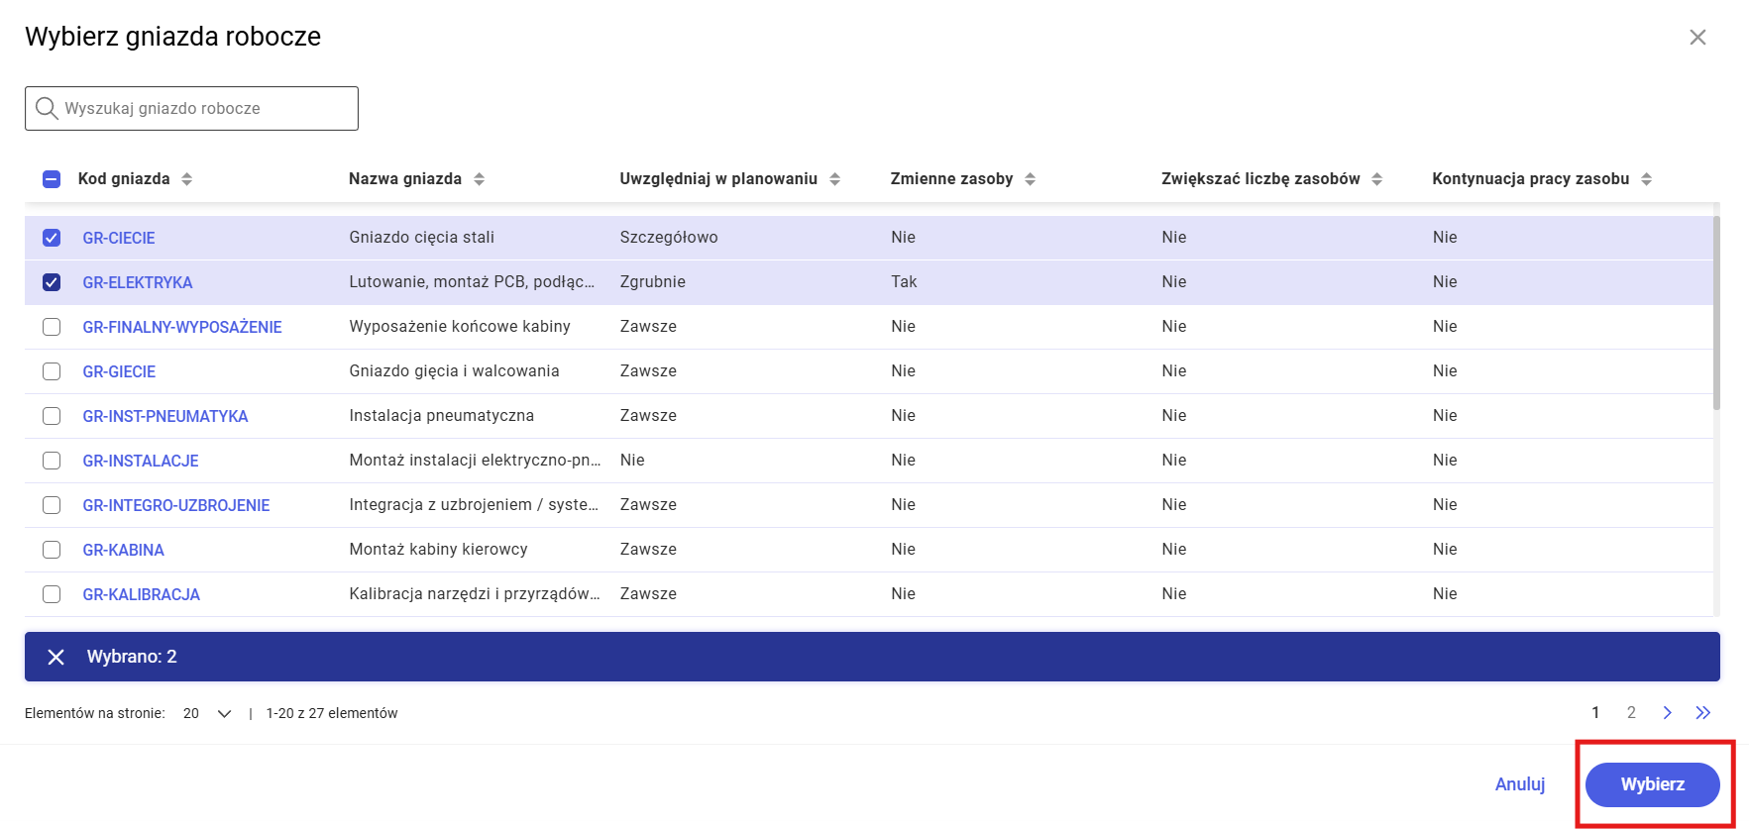Click the Szczegółowo planning value
Image resolution: width=1749 pixels, height=829 pixels.
click(669, 238)
